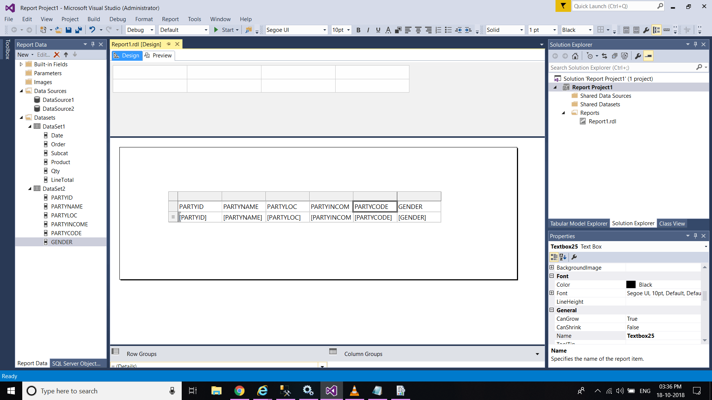Switch to the Preview tab
This screenshot has height=400, width=712.
pos(159,56)
